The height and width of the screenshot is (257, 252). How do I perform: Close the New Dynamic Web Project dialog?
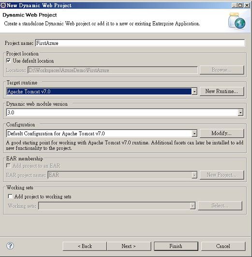(247, 5)
